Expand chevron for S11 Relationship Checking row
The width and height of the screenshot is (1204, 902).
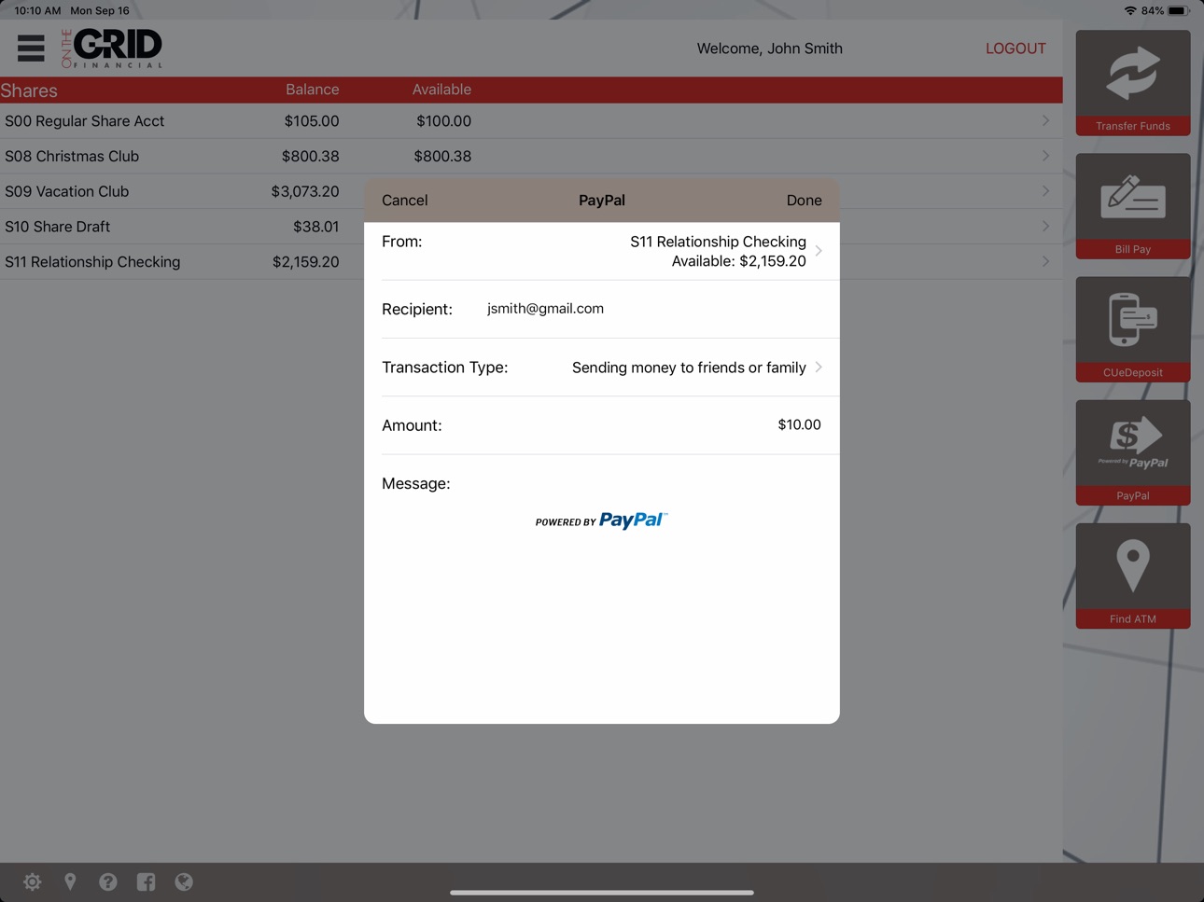1045,262
